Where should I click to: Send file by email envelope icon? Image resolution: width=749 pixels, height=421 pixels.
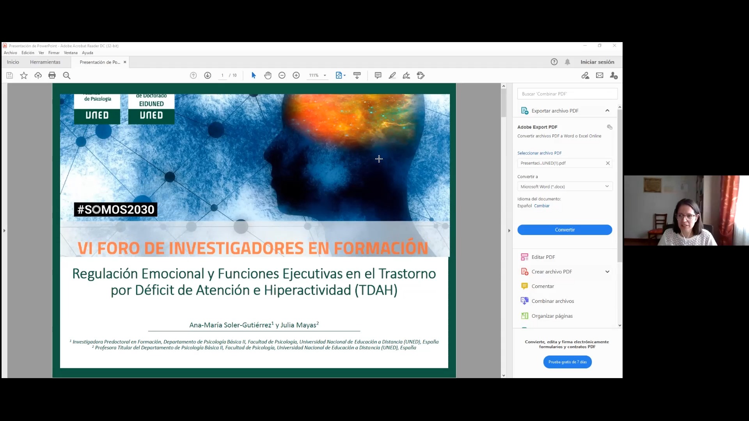(x=600, y=76)
